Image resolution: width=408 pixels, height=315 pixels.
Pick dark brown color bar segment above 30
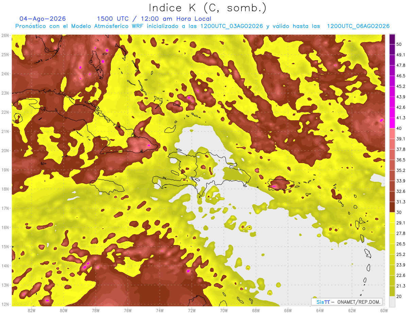click(392, 207)
